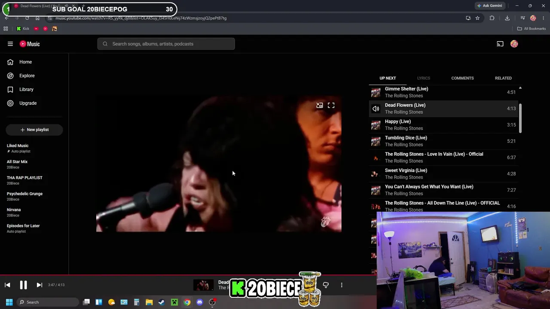Play Happy (Live) from queue
This screenshot has height=309, width=550.
444,125
